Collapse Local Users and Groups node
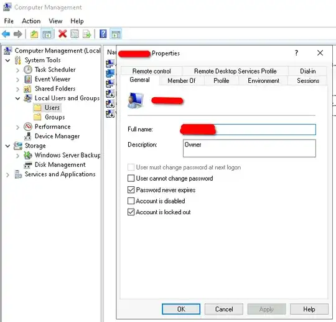Screen dimensions: 336x322 (x=18, y=98)
